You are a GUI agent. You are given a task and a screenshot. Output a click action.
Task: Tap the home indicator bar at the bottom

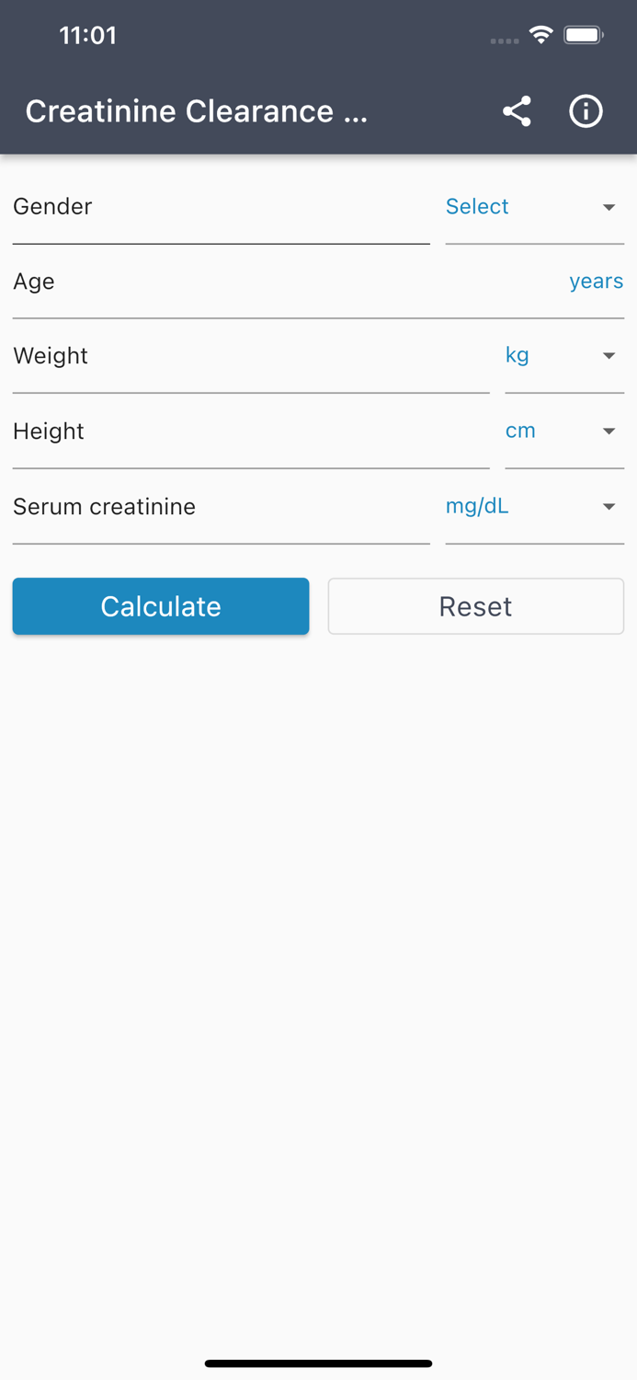point(318,1363)
